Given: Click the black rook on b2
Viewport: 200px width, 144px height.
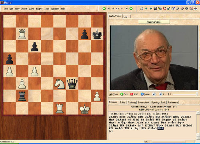Looking at the screenshot, I should [22, 96].
